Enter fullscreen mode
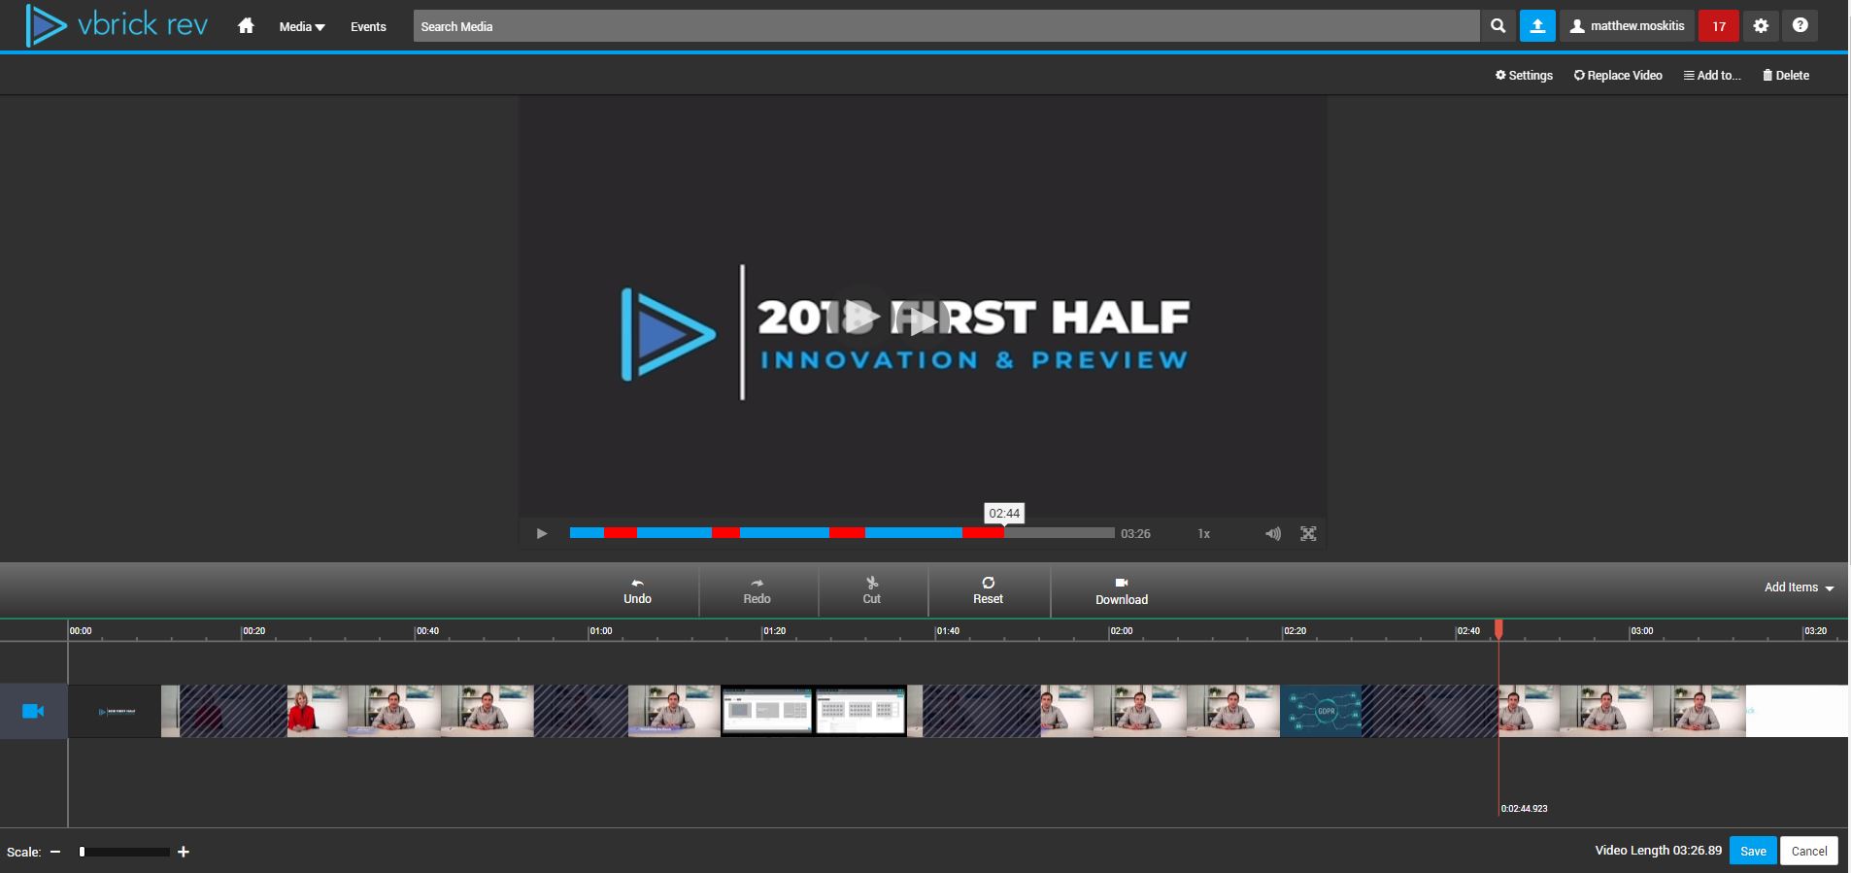Viewport: 1851px width, 873px height. 1308,533
